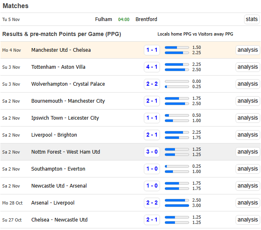
Task: Click the Tu 5 Nov date
Action: (x=11, y=19)
